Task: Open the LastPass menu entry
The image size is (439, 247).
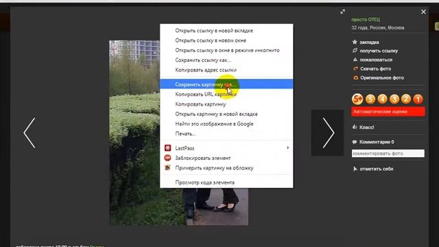Action: point(226,148)
